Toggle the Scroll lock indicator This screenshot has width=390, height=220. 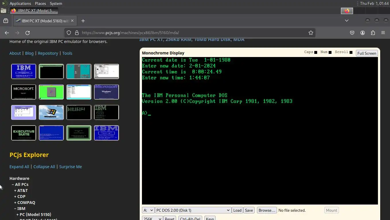[351, 52]
